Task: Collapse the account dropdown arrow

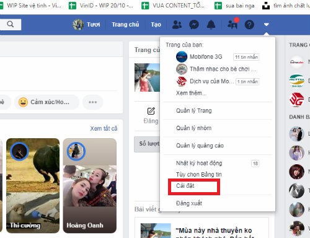Action: pos(266,25)
